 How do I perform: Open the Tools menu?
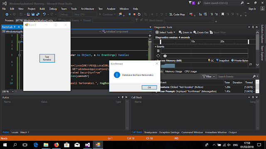coord(74,9)
